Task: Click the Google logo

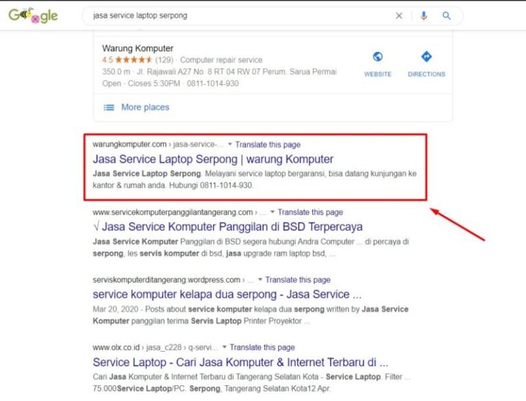Action: (33, 16)
